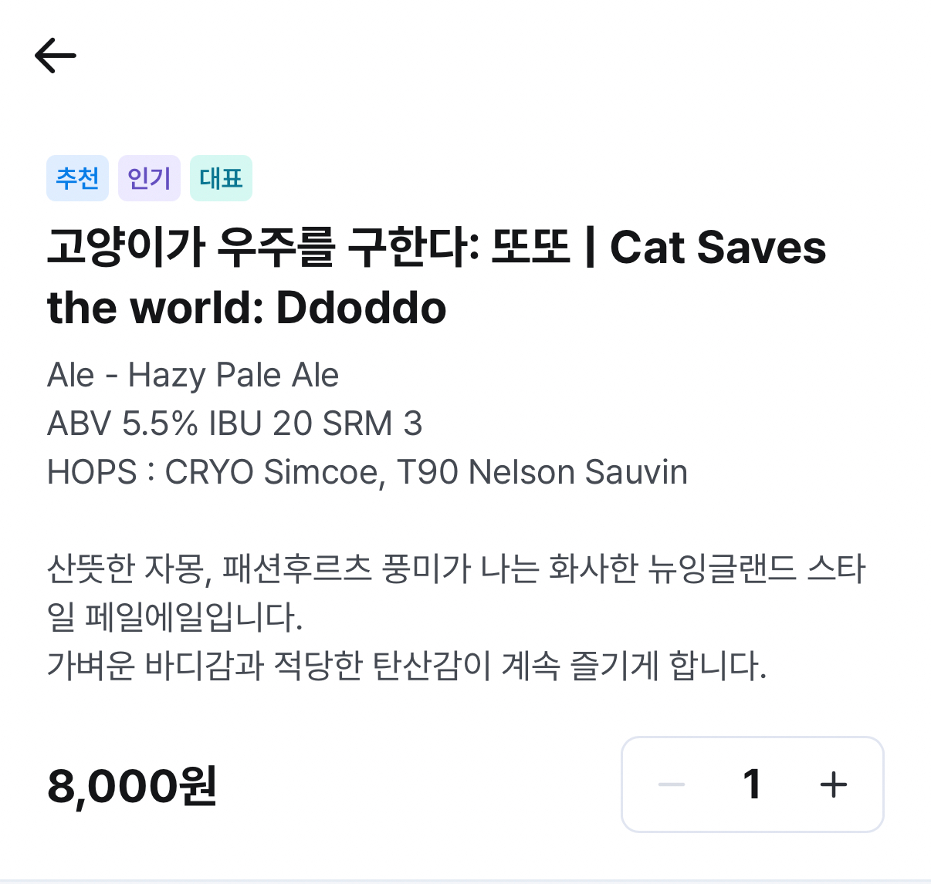Viewport: 931px width, 884px height.
Task: Increase quantity with the plus icon
Action: 833,784
